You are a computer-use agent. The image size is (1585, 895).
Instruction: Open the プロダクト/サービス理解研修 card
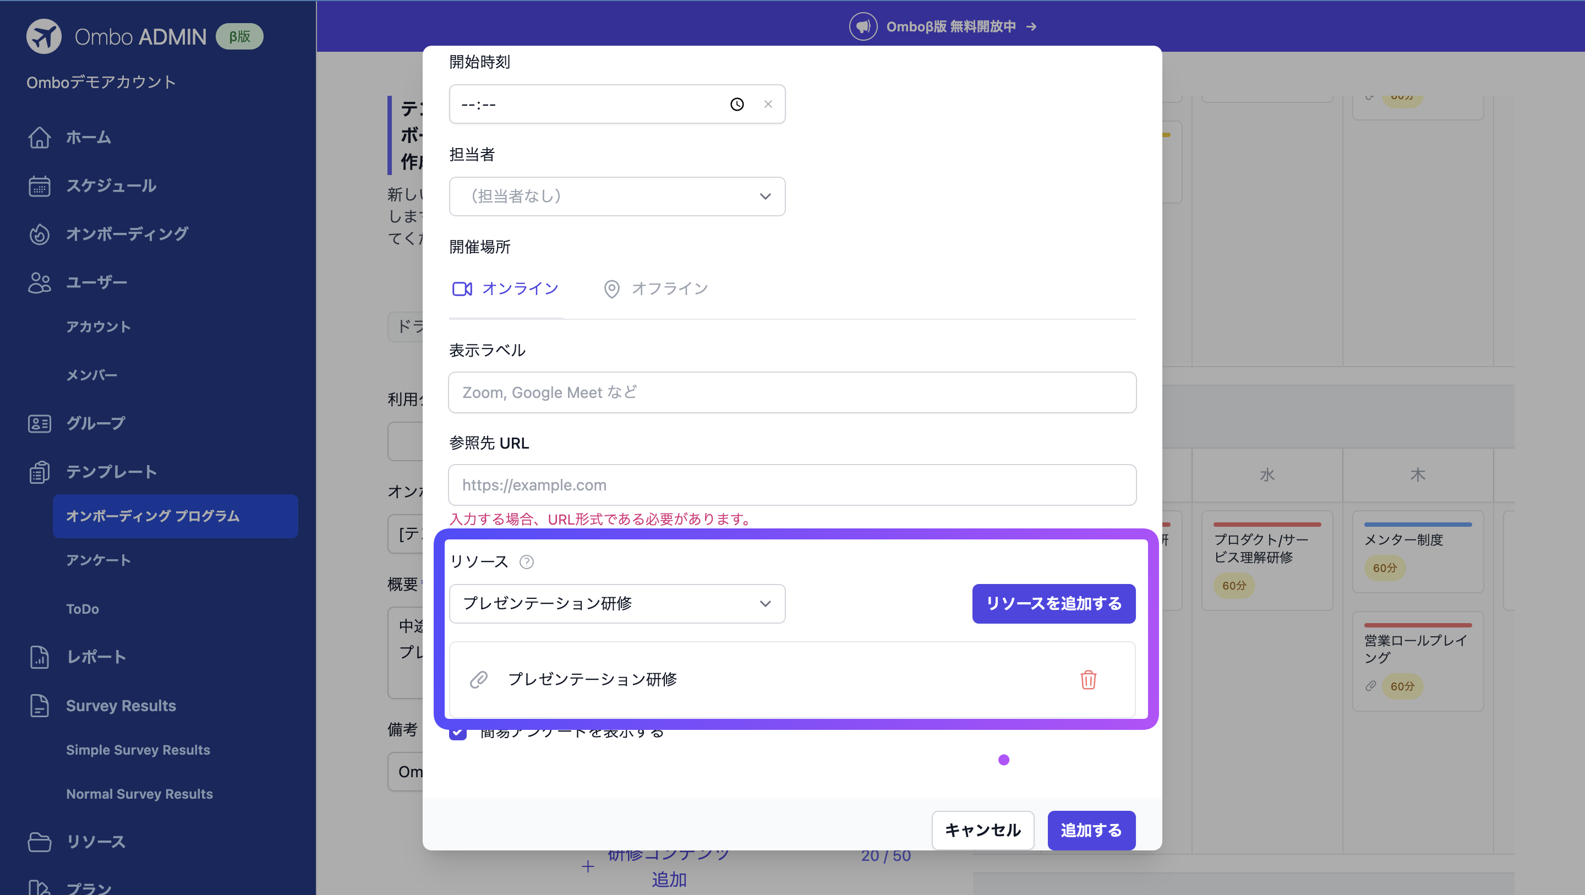tap(1267, 560)
